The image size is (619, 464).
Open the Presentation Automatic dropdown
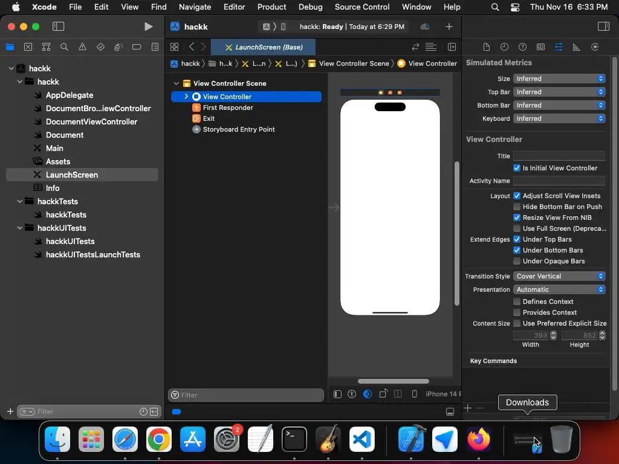559,289
